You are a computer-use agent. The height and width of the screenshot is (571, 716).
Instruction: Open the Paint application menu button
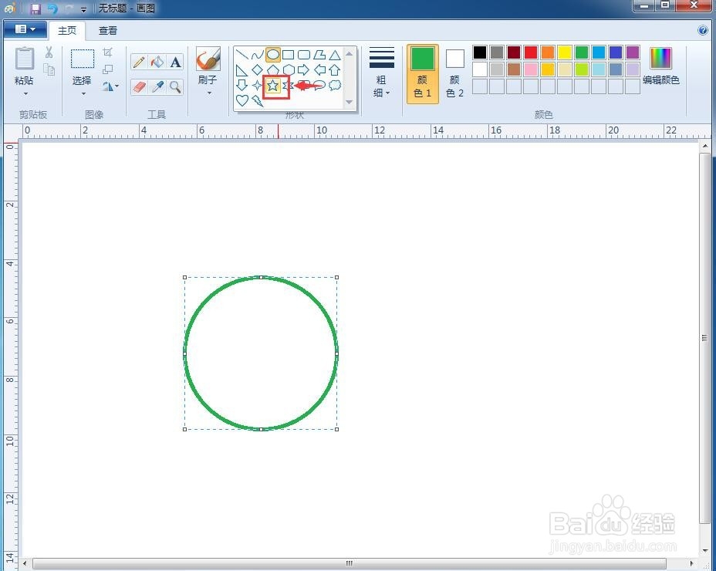(25, 29)
